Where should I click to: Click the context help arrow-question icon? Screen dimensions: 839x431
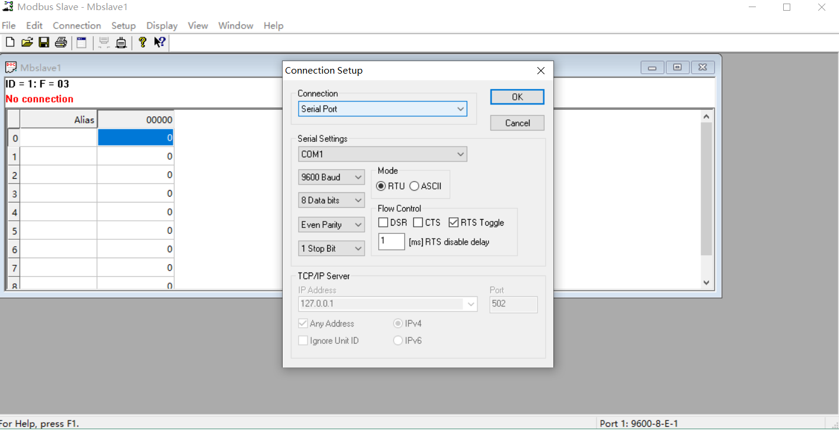pos(160,42)
